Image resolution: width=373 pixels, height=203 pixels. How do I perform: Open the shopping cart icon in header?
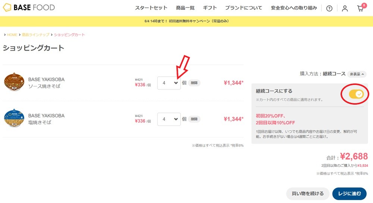coord(361,8)
